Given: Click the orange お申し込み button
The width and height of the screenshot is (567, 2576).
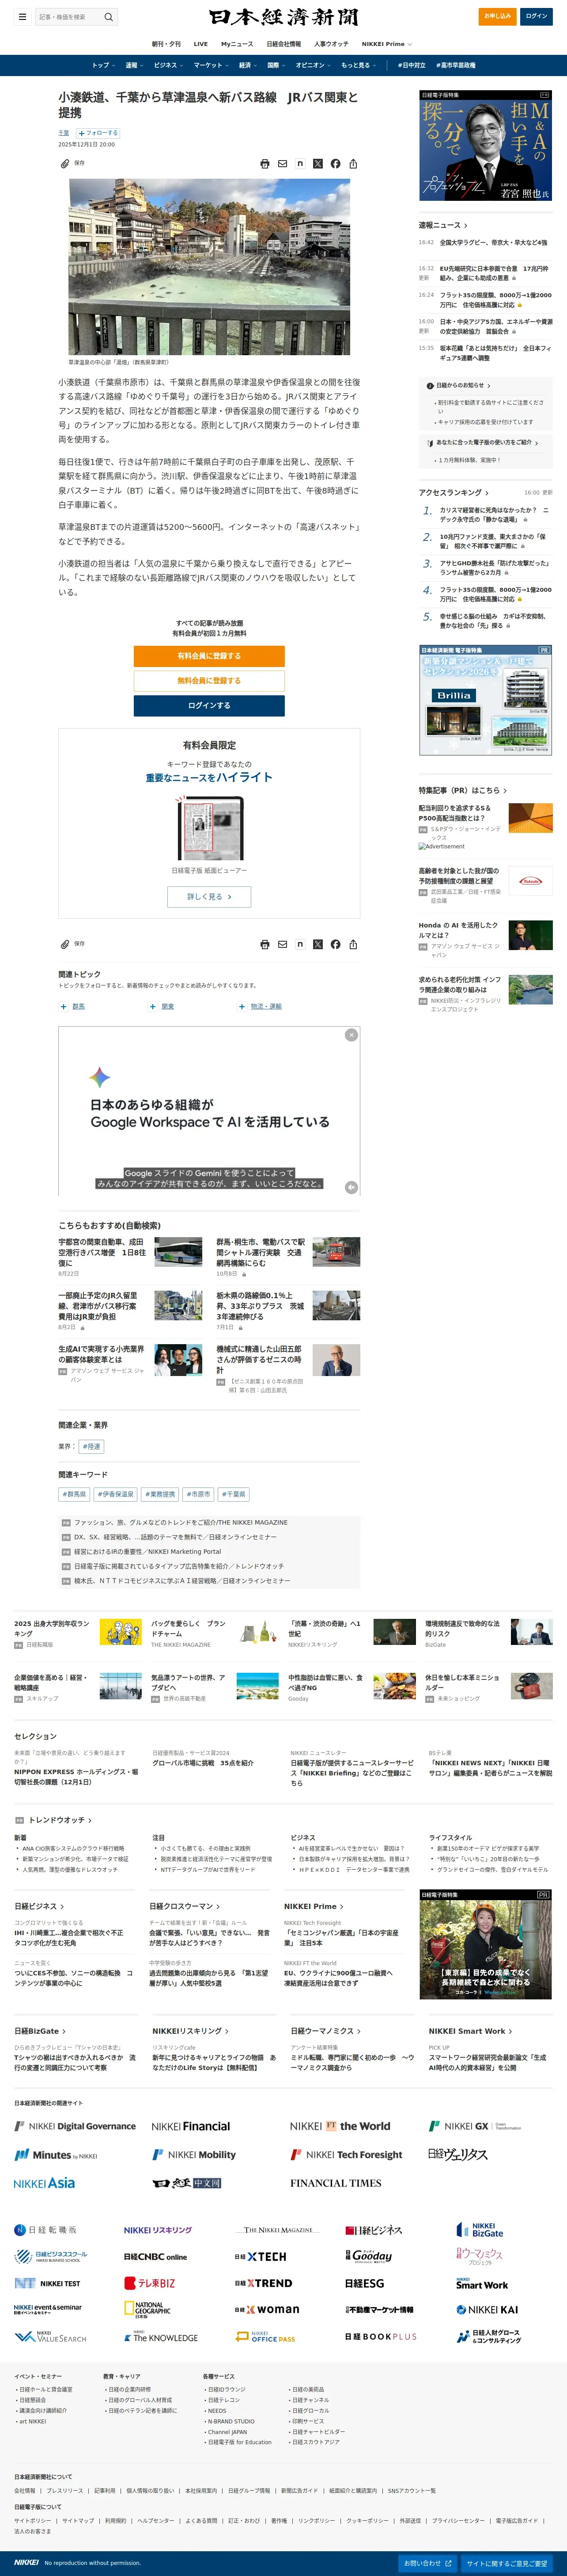Looking at the screenshot, I should pyautogui.click(x=498, y=17).
